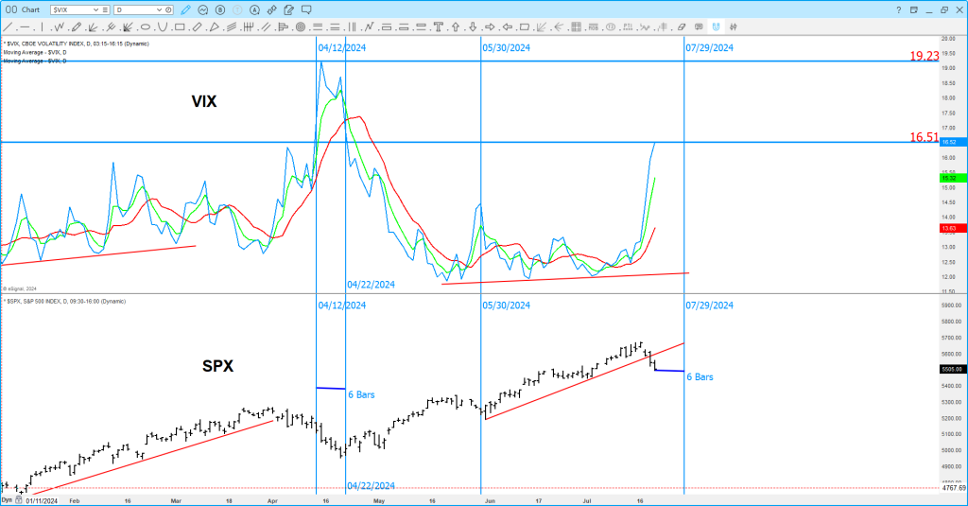The height and width of the screenshot is (506, 968).
Task: Click the help question mark icon
Action: [898, 9]
